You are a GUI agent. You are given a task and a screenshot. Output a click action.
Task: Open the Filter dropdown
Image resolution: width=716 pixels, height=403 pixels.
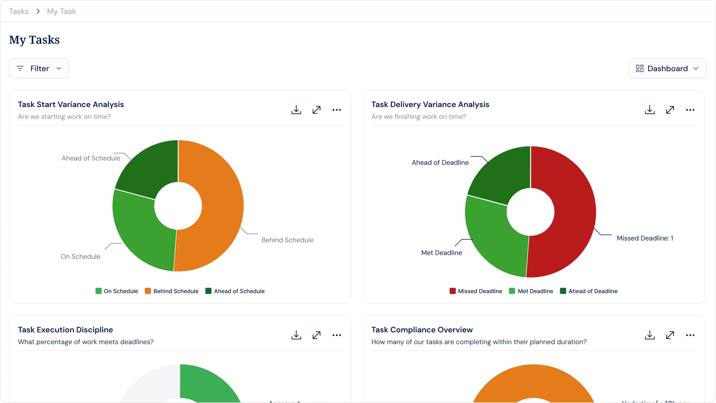tap(39, 68)
